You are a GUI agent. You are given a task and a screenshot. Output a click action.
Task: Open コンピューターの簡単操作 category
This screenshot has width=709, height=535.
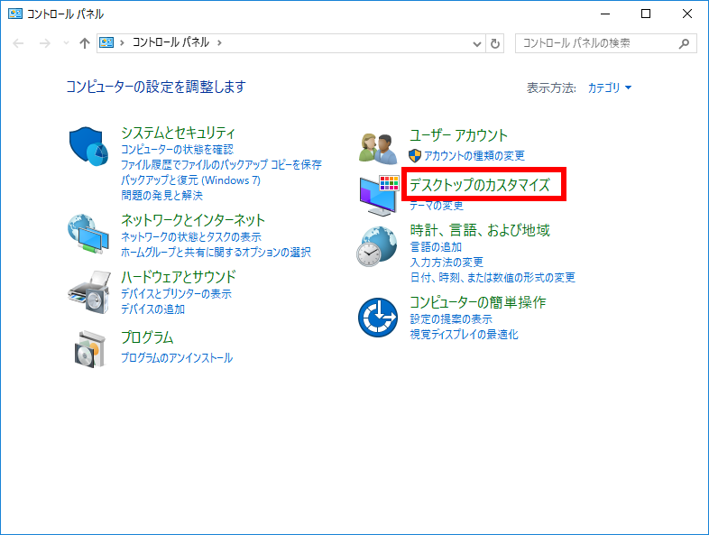478,302
